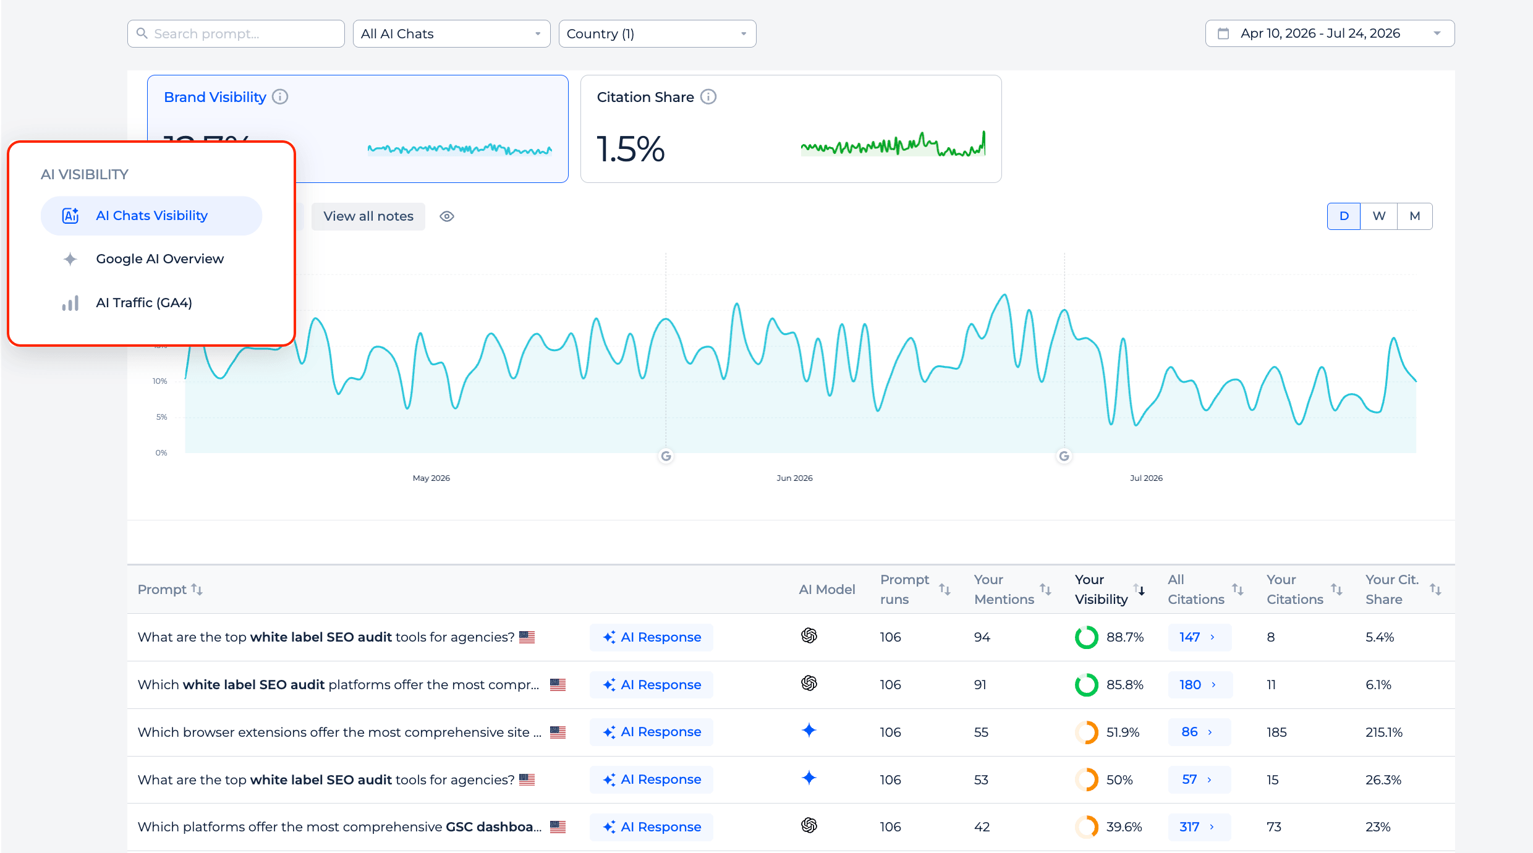Click the AI Model column header

click(827, 590)
